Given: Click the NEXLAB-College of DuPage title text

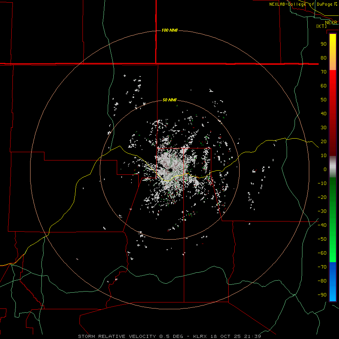Looking at the screenshot, I should pyautogui.click(x=301, y=4).
